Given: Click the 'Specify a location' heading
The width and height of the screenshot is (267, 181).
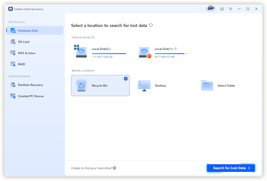Looking at the screenshot, I should (83, 70).
